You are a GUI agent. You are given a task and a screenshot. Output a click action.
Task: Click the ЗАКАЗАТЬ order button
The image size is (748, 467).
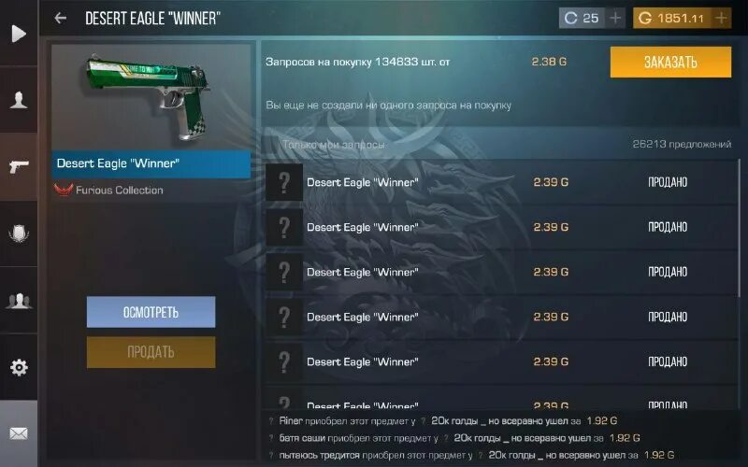(x=670, y=62)
